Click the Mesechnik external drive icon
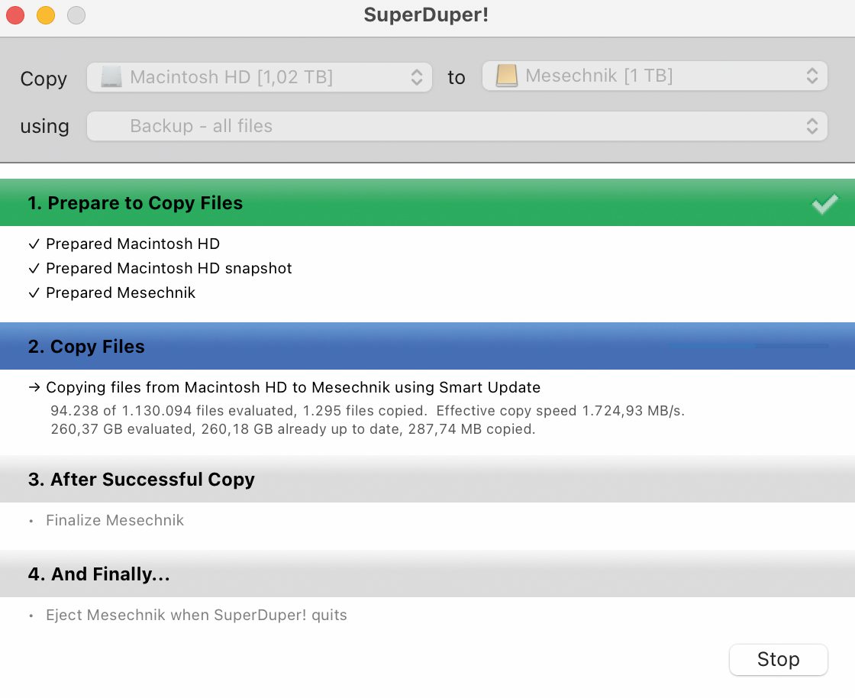The width and height of the screenshot is (855, 698). (507, 76)
